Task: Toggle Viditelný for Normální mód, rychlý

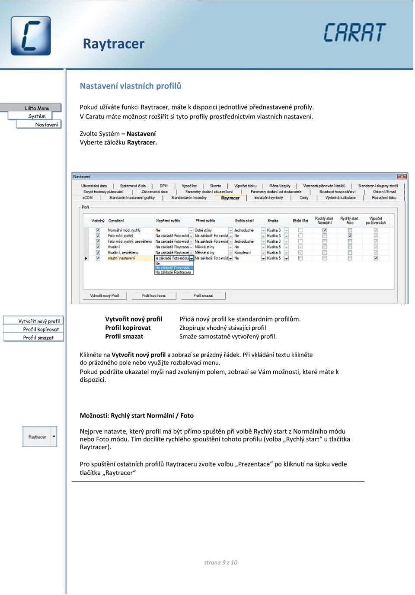Action: [x=98, y=230]
